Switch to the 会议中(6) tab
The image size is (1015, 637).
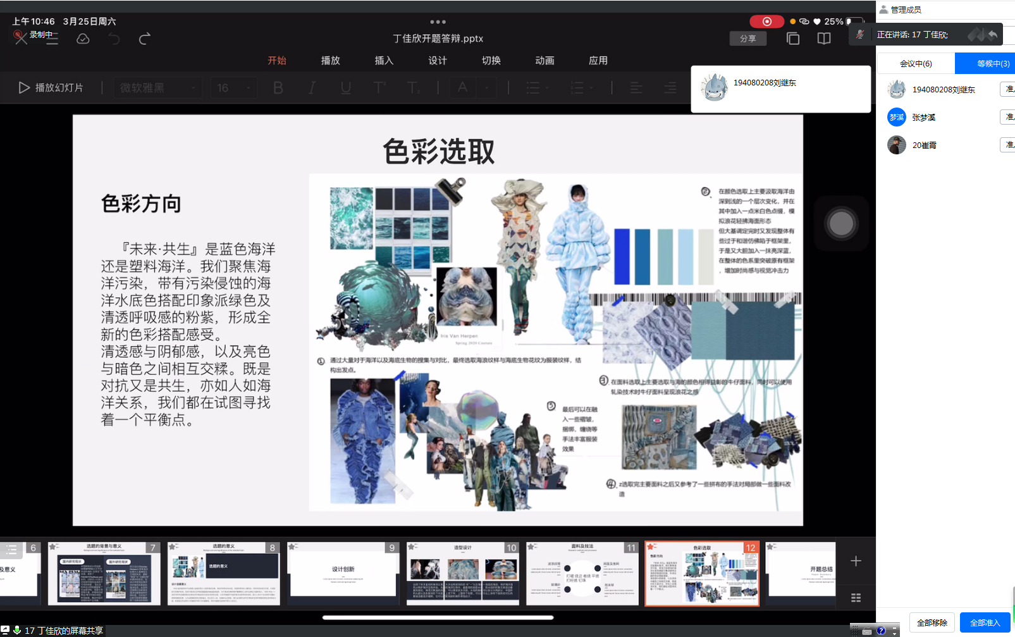(916, 63)
